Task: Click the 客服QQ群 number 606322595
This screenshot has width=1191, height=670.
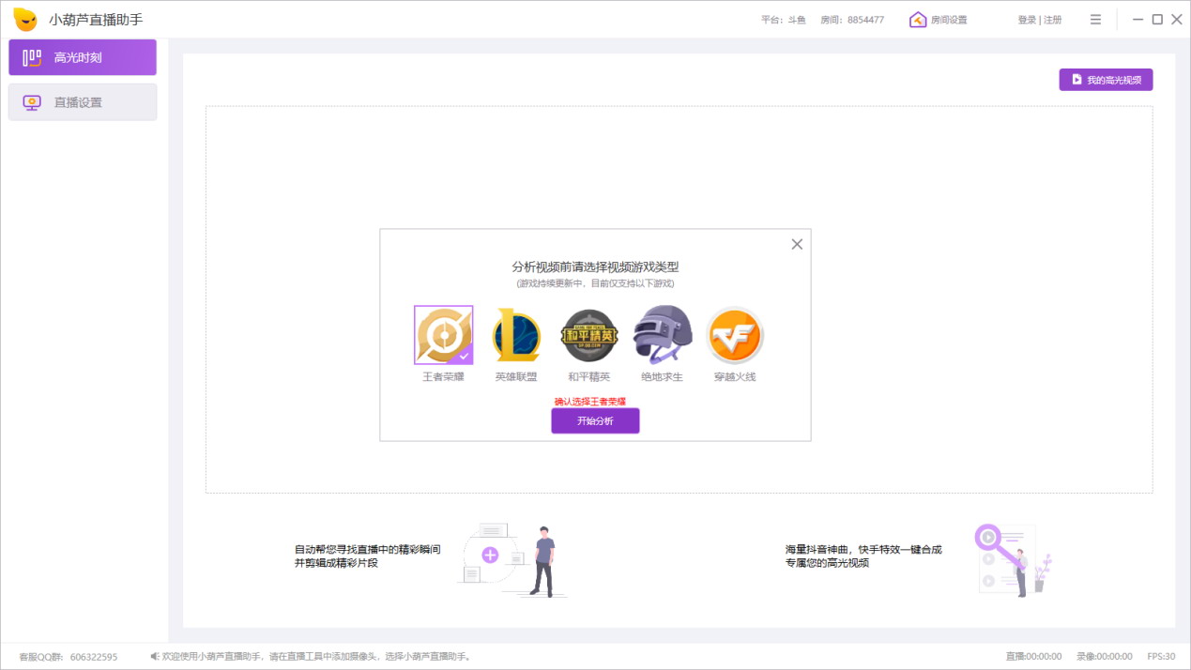Action: click(x=94, y=657)
